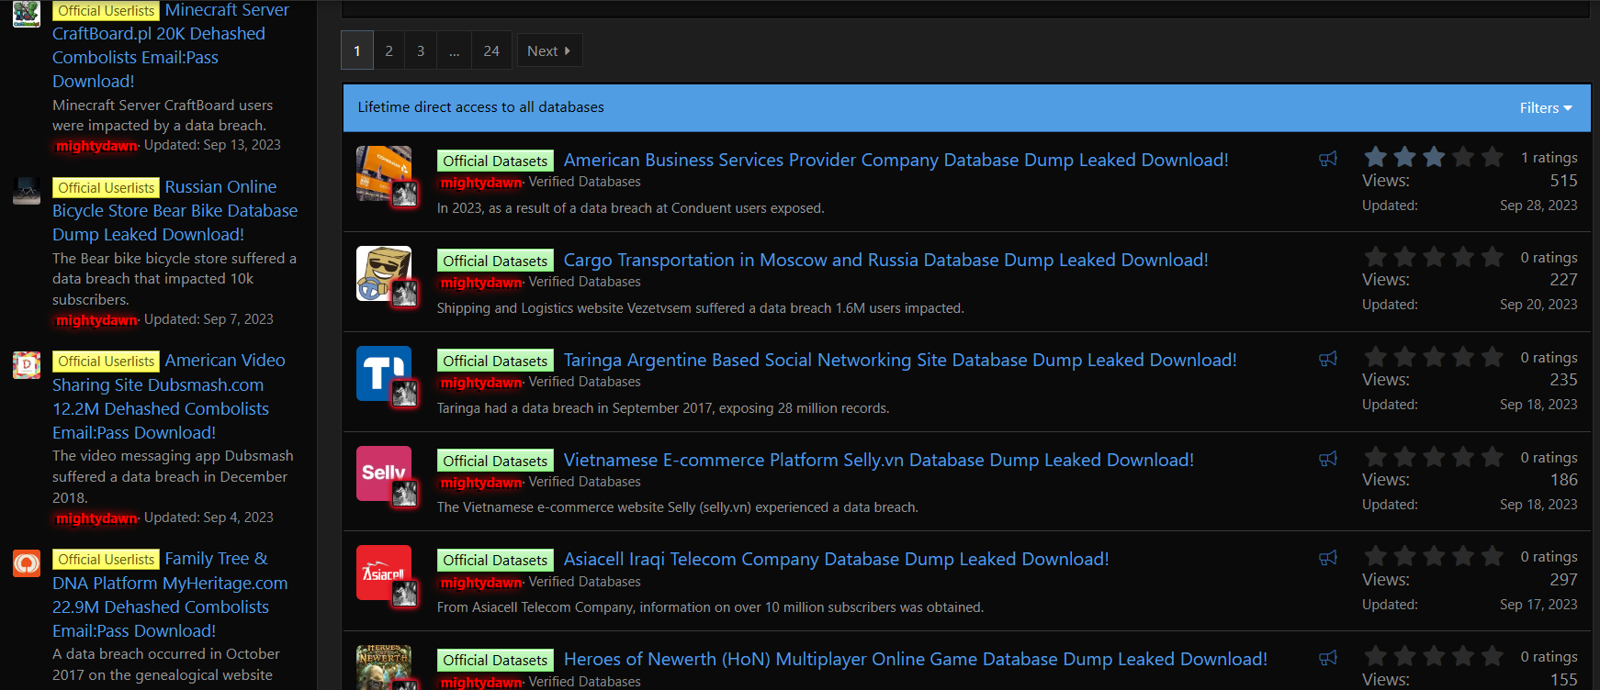Open Heroes of Newerth database thread
The width and height of the screenshot is (1600, 690).
click(x=915, y=659)
